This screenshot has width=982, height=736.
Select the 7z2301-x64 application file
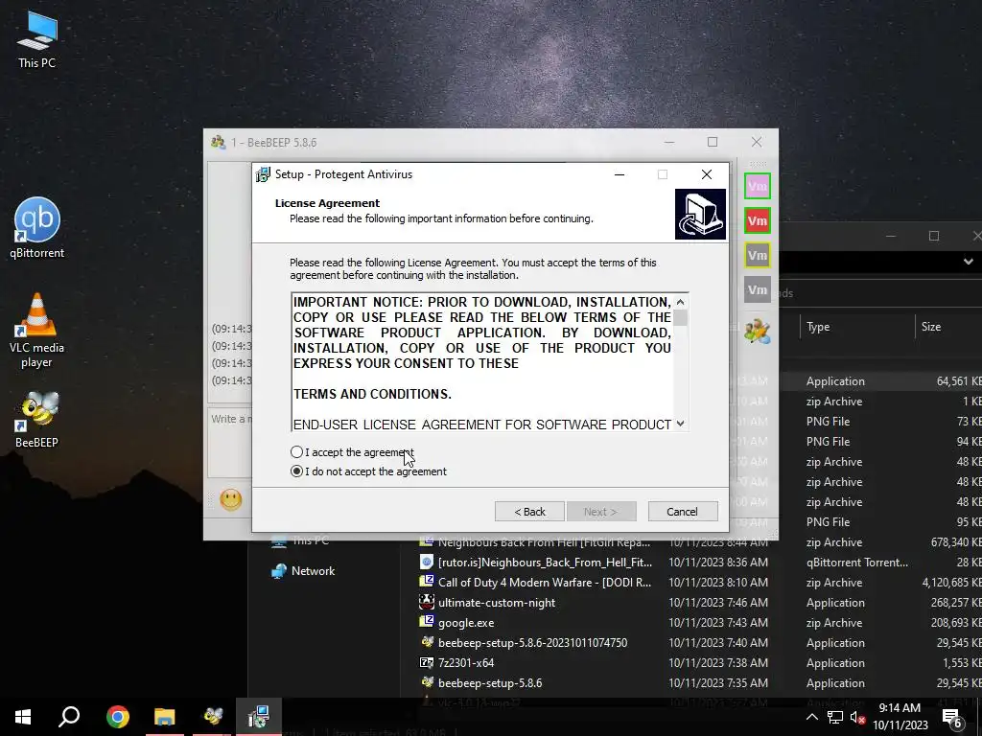(x=466, y=663)
